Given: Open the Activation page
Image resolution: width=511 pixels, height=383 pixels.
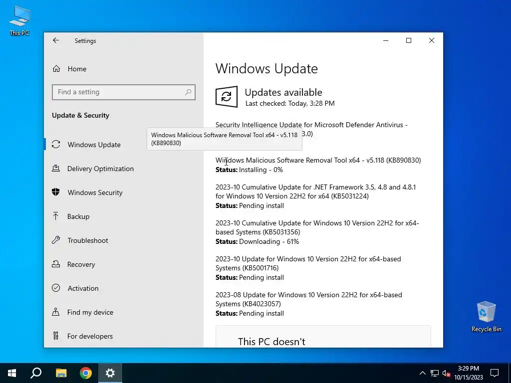Looking at the screenshot, I should (83, 288).
